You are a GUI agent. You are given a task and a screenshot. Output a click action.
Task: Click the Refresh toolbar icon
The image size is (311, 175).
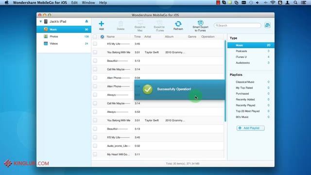(178, 24)
